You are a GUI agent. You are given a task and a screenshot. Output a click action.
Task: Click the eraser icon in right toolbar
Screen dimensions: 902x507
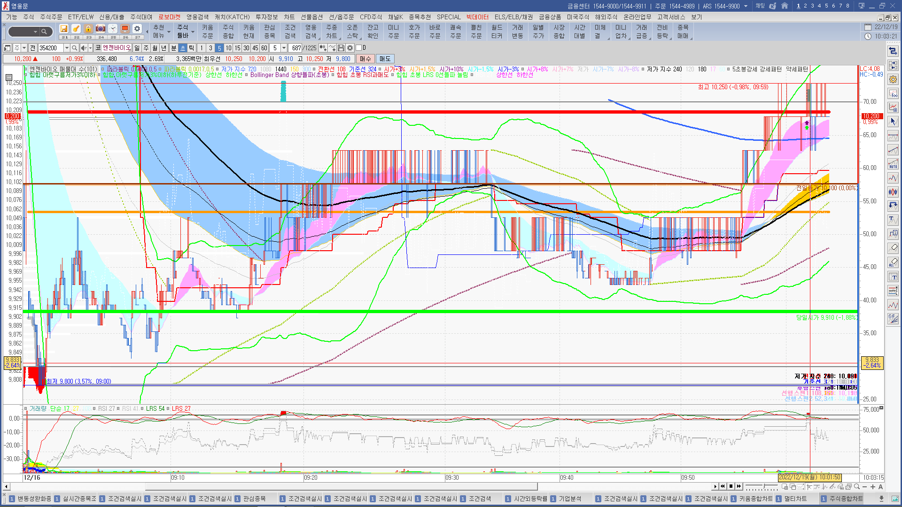(x=893, y=248)
